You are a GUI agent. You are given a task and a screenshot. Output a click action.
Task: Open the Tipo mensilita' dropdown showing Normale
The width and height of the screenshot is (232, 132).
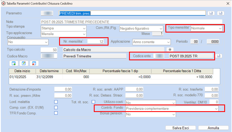(x=206, y=28)
